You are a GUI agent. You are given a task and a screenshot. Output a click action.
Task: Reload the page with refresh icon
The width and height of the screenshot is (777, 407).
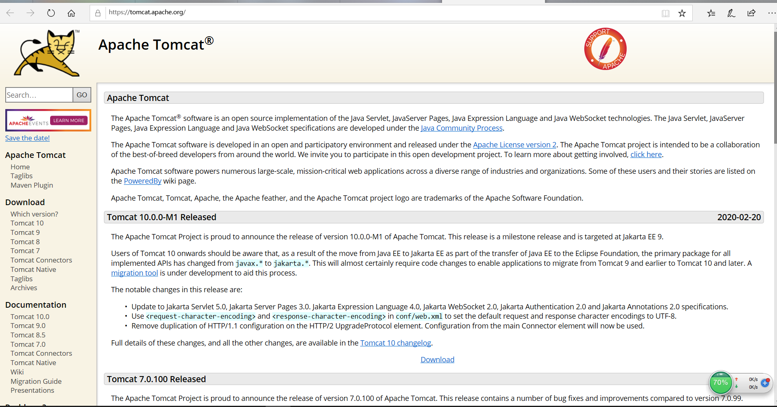coord(51,13)
